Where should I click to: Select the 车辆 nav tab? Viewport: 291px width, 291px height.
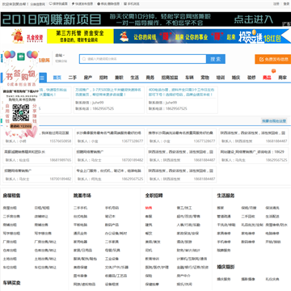[x=189, y=78]
